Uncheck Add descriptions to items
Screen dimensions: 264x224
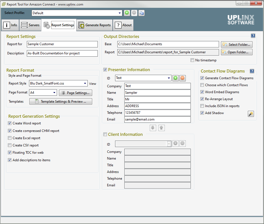(9, 160)
